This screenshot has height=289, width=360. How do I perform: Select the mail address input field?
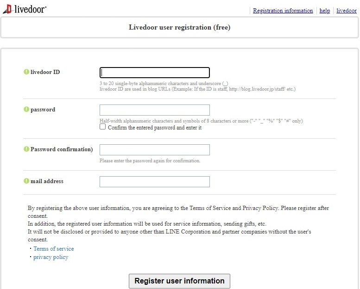click(154, 182)
